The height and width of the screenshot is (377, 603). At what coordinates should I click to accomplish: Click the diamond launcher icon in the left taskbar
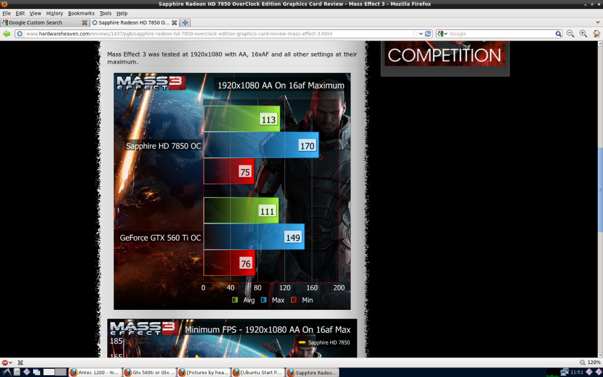(26, 372)
